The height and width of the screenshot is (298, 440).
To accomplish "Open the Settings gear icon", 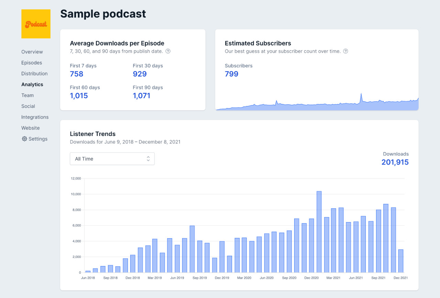I will click(x=24, y=139).
